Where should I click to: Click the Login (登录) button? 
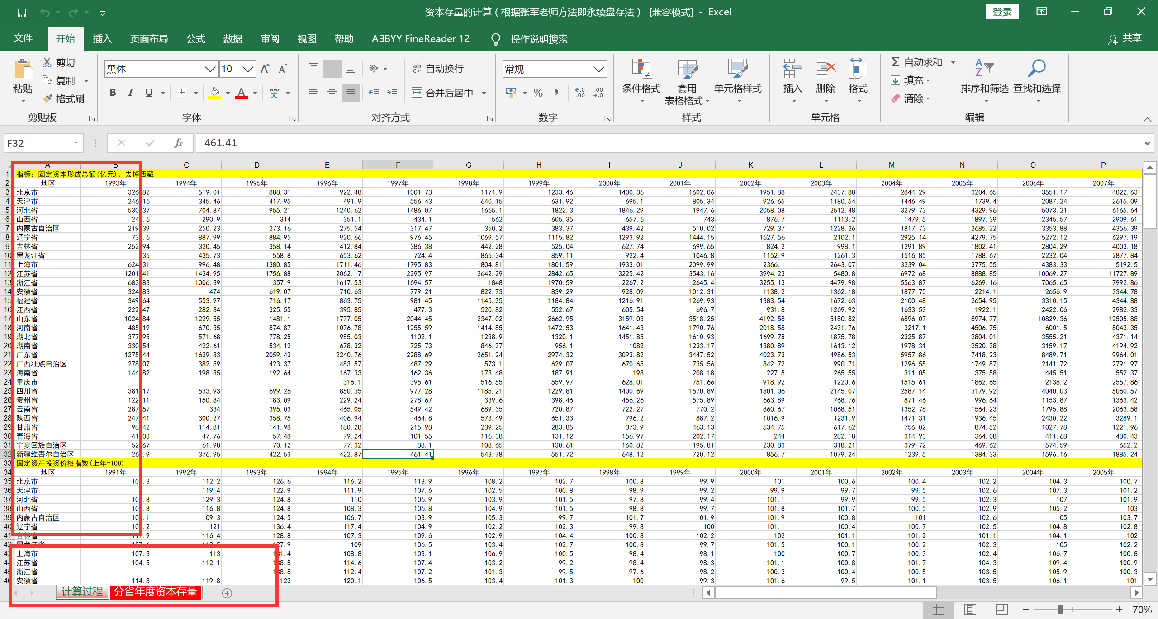[x=1002, y=12]
